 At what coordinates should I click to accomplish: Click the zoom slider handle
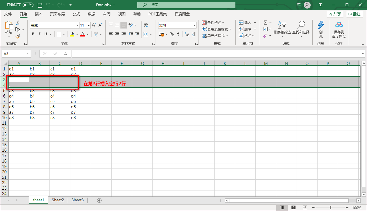coord(330,208)
